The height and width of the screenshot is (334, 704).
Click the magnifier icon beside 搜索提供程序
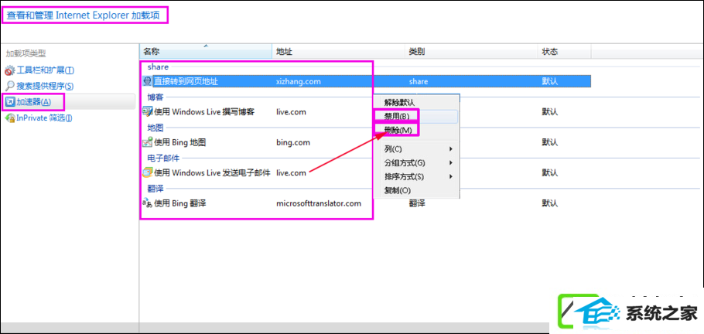[x=9, y=86]
